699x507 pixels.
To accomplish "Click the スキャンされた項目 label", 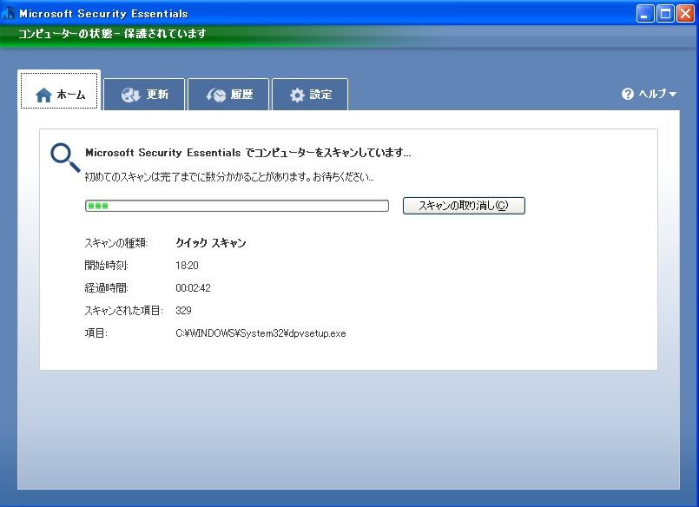I will click(x=124, y=311).
